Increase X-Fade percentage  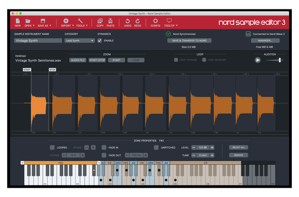tap(83, 156)
